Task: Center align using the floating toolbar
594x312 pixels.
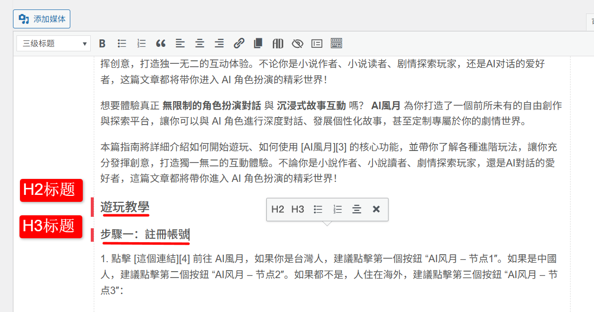Action: pyautogui.click(x=357, y=209)
